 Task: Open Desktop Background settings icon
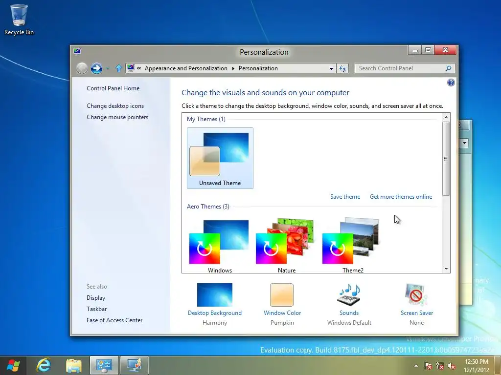coord(215,295)
